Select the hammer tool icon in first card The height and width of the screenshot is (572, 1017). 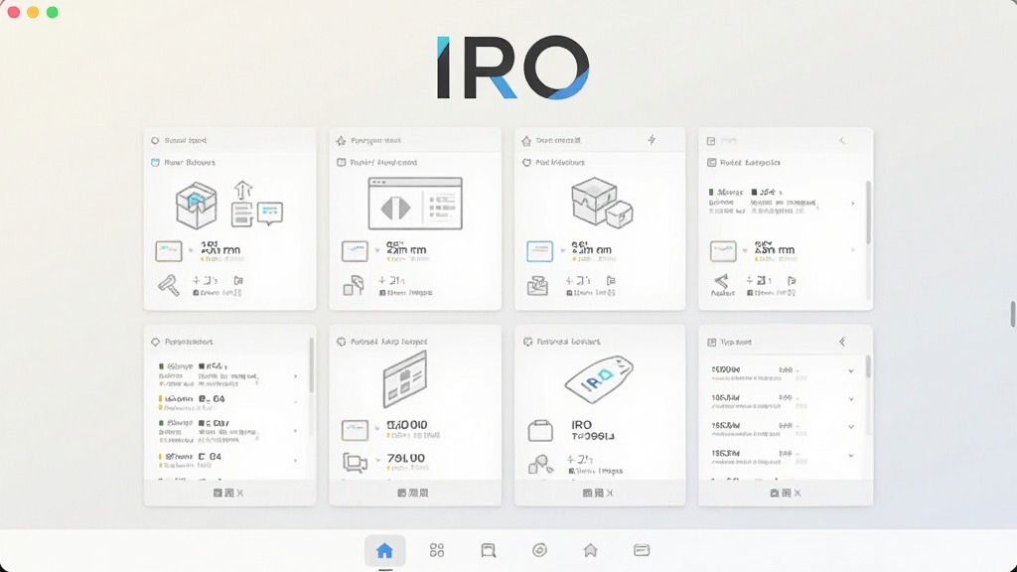click(x=169, y=285)
